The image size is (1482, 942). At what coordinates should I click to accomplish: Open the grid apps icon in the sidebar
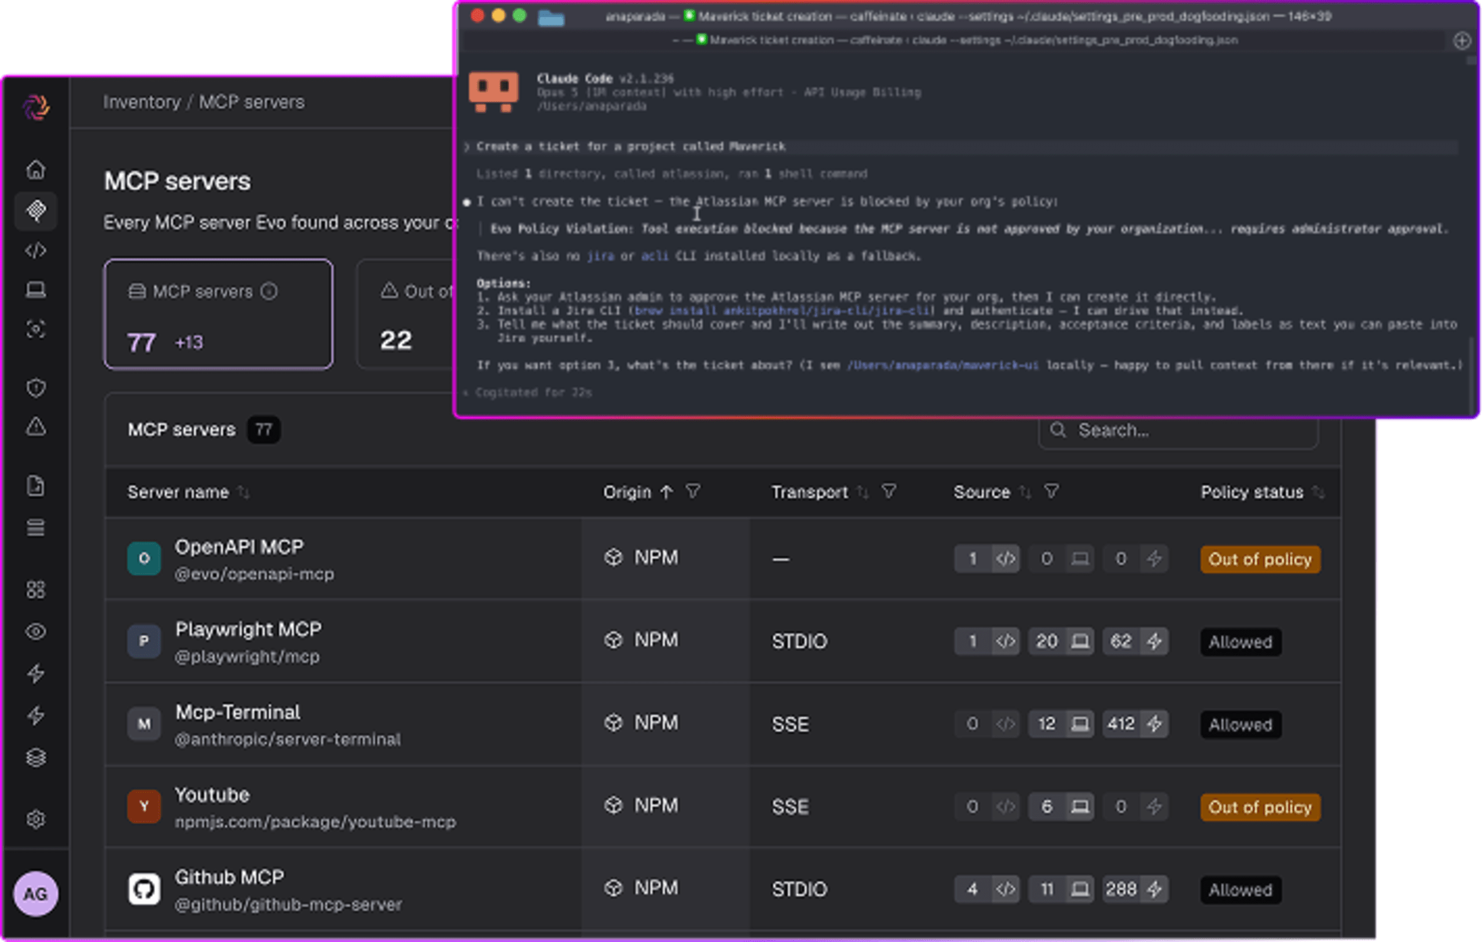click(x=36, y=590)
